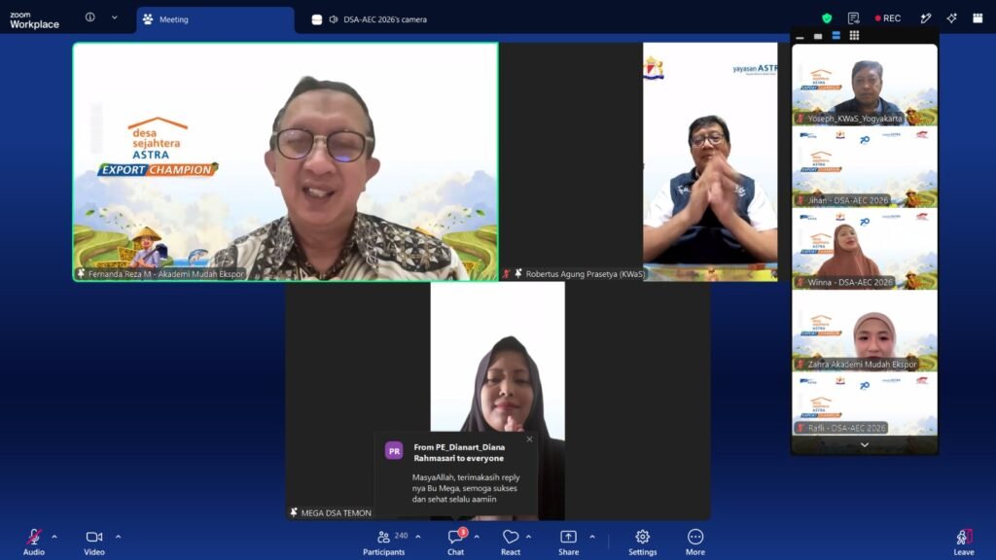Open the Chat panel
996x560 pixels.
coord(455,542)
